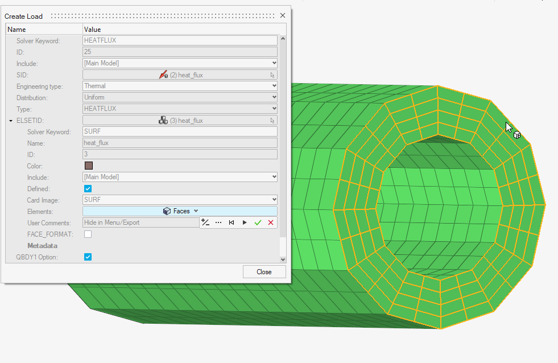Open the three-dots advanced selection options
This screenshot has width=558, height=363.
point(218,222)
